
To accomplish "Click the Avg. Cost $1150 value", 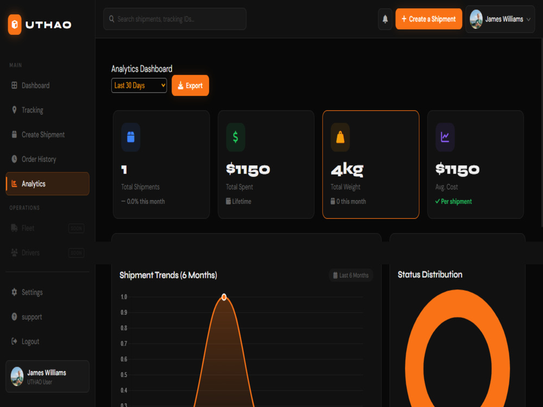I will tap(457, 169).
